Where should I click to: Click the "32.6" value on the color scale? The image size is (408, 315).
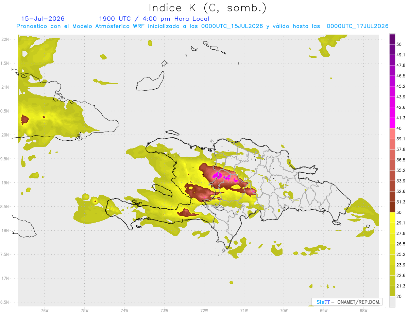(x=401, y=191)
